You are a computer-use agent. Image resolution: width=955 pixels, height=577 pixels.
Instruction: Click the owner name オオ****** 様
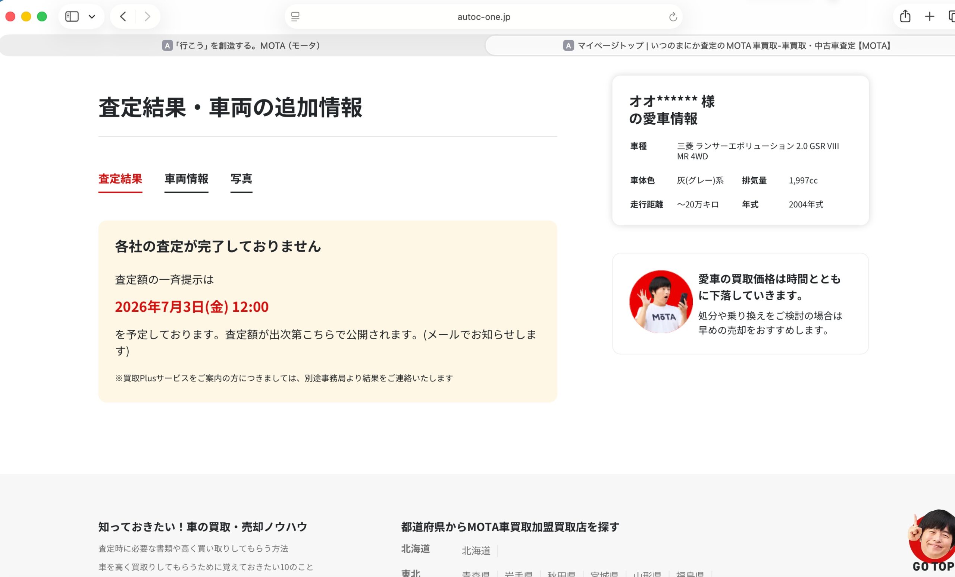[672, 101]
